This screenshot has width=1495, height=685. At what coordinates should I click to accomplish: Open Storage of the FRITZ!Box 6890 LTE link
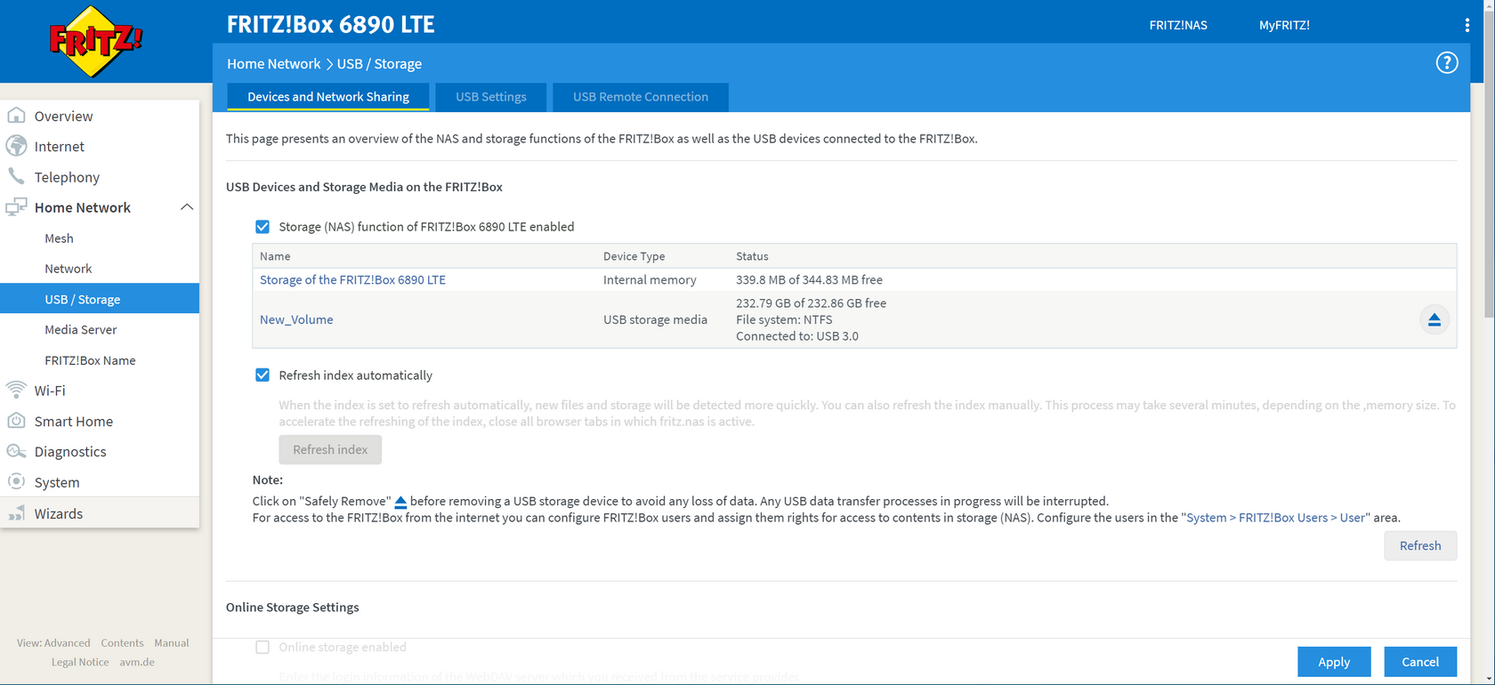point(352,279)
